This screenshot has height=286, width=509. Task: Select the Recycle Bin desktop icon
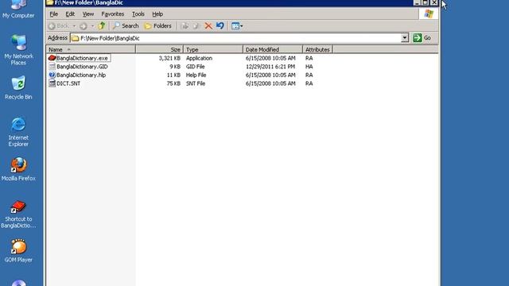[18, 87]
